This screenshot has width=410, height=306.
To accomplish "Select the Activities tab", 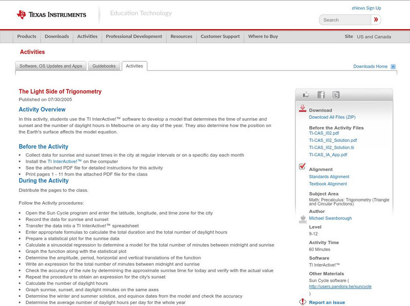I will pyautogui.click(x=134, y=66).
